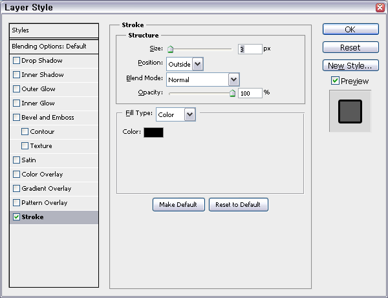This screenshot has height=298, width=388.
Task: Toggle the Texture checkbox
Action: [25, 146]
